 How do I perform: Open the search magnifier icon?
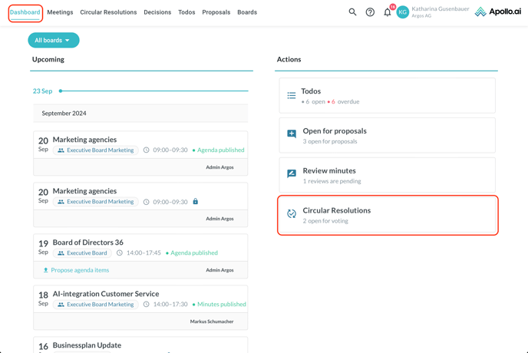(x=352, y=12)
